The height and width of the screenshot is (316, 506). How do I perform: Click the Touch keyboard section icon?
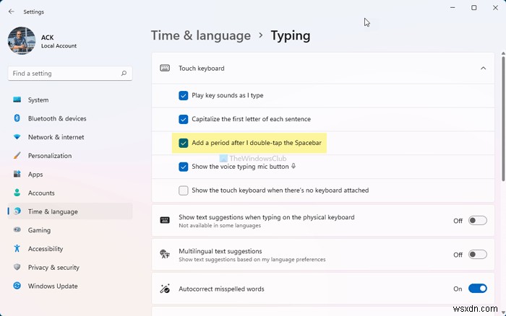(165, 68)
